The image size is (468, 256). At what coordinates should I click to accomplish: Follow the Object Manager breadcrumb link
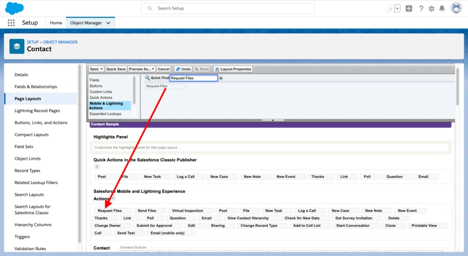click(60, 42)
